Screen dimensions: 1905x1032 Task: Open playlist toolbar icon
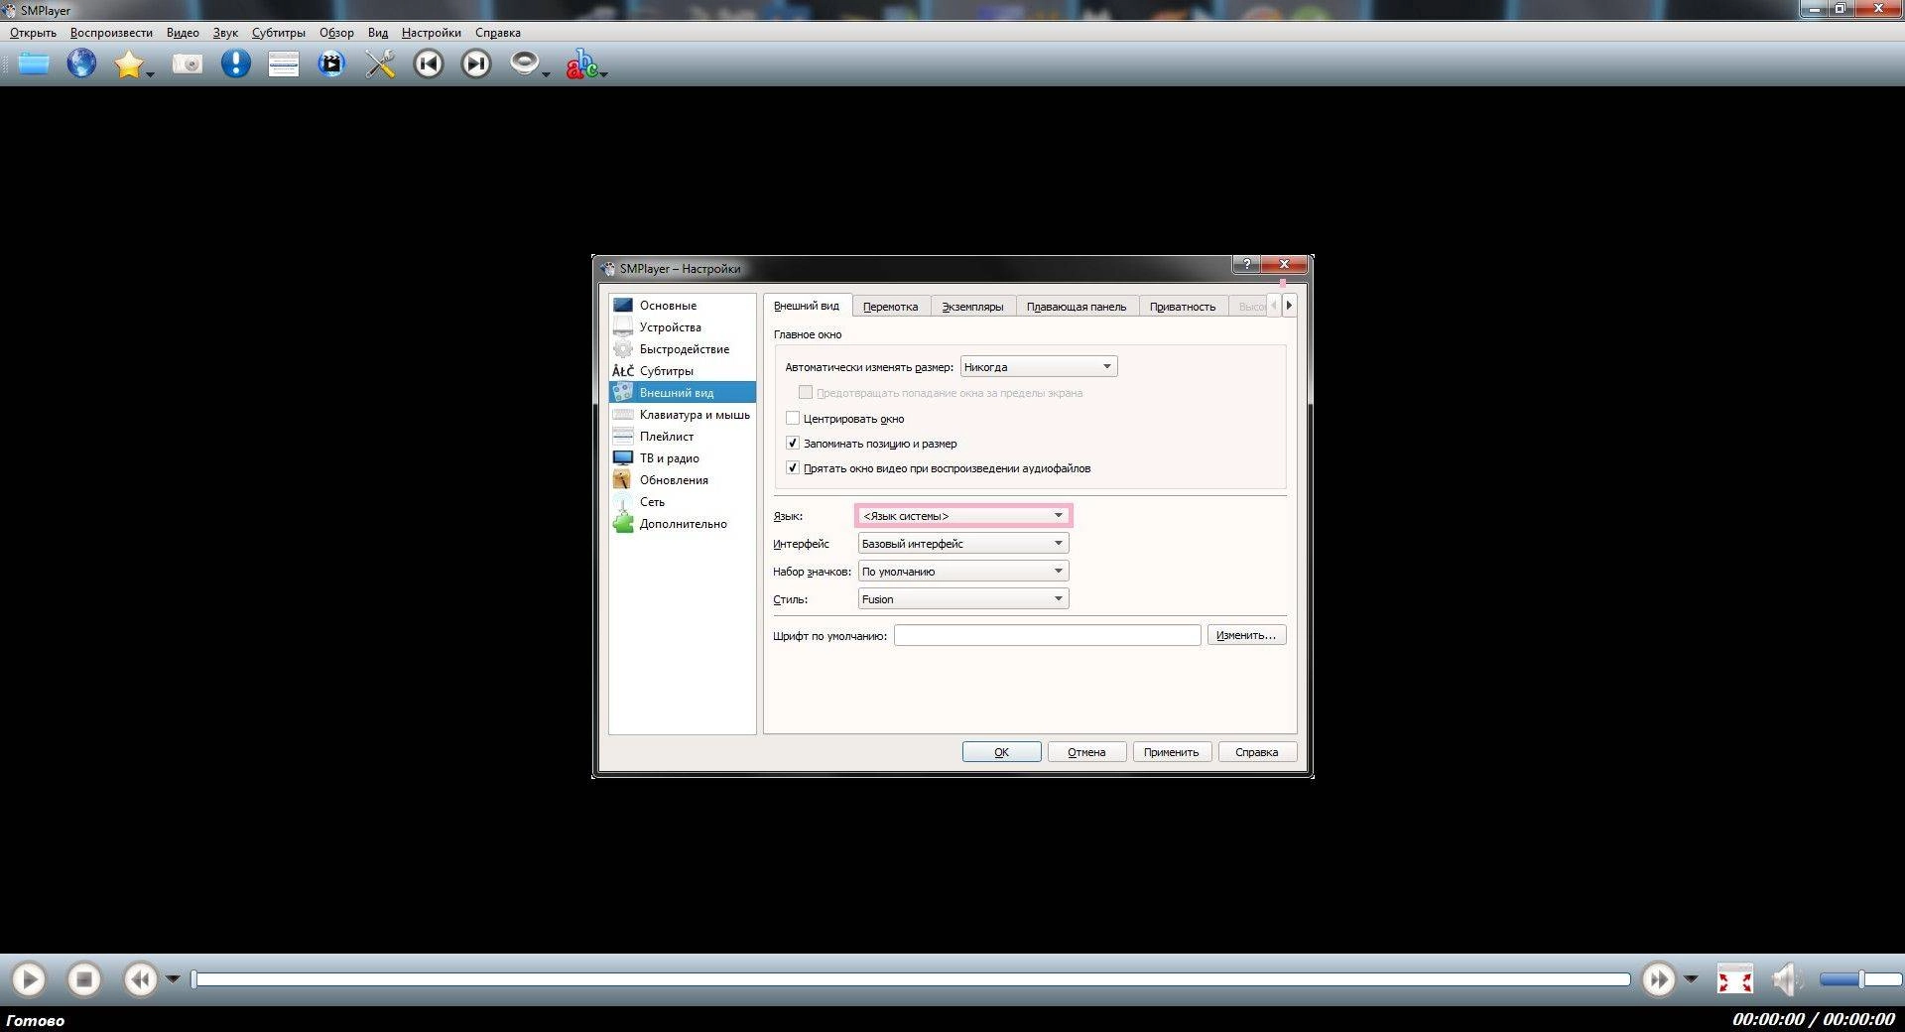point(284,65)
